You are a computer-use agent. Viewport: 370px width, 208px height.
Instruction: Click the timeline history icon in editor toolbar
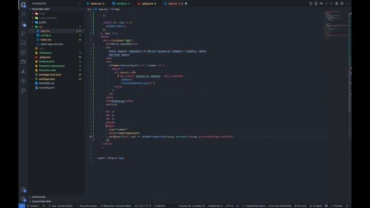[x=311, y=3]
